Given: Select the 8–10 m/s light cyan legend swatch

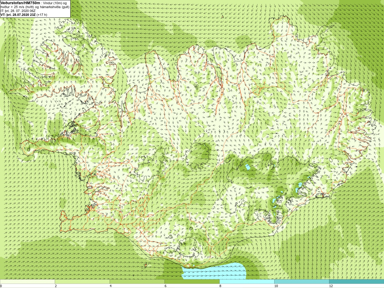Looking at the screenshot, I should click(x=247, y=282).
